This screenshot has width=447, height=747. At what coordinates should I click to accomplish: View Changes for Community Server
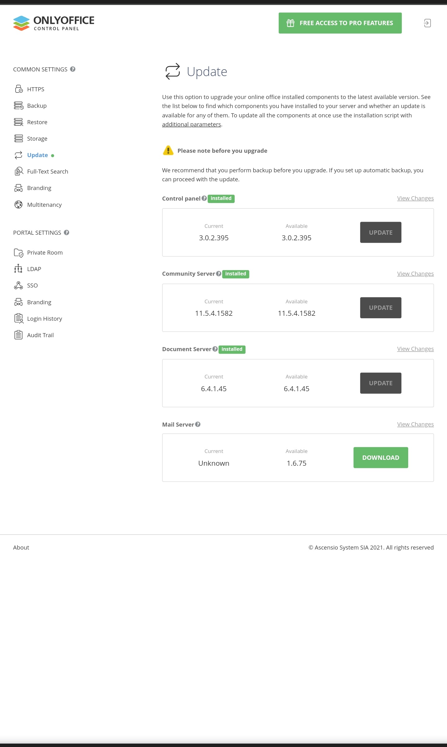415,274
